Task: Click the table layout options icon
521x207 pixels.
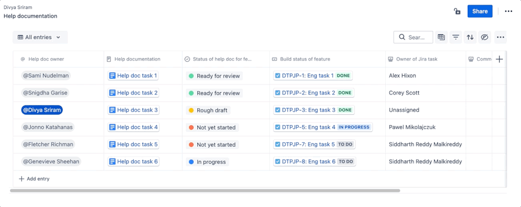Action: [441, 37]
